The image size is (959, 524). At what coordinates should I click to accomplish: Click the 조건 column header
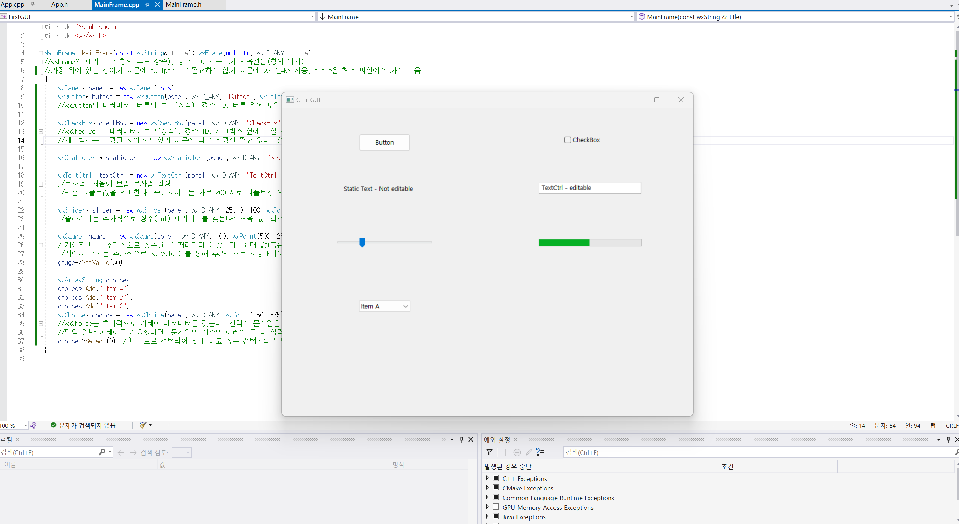click(778, 467)
